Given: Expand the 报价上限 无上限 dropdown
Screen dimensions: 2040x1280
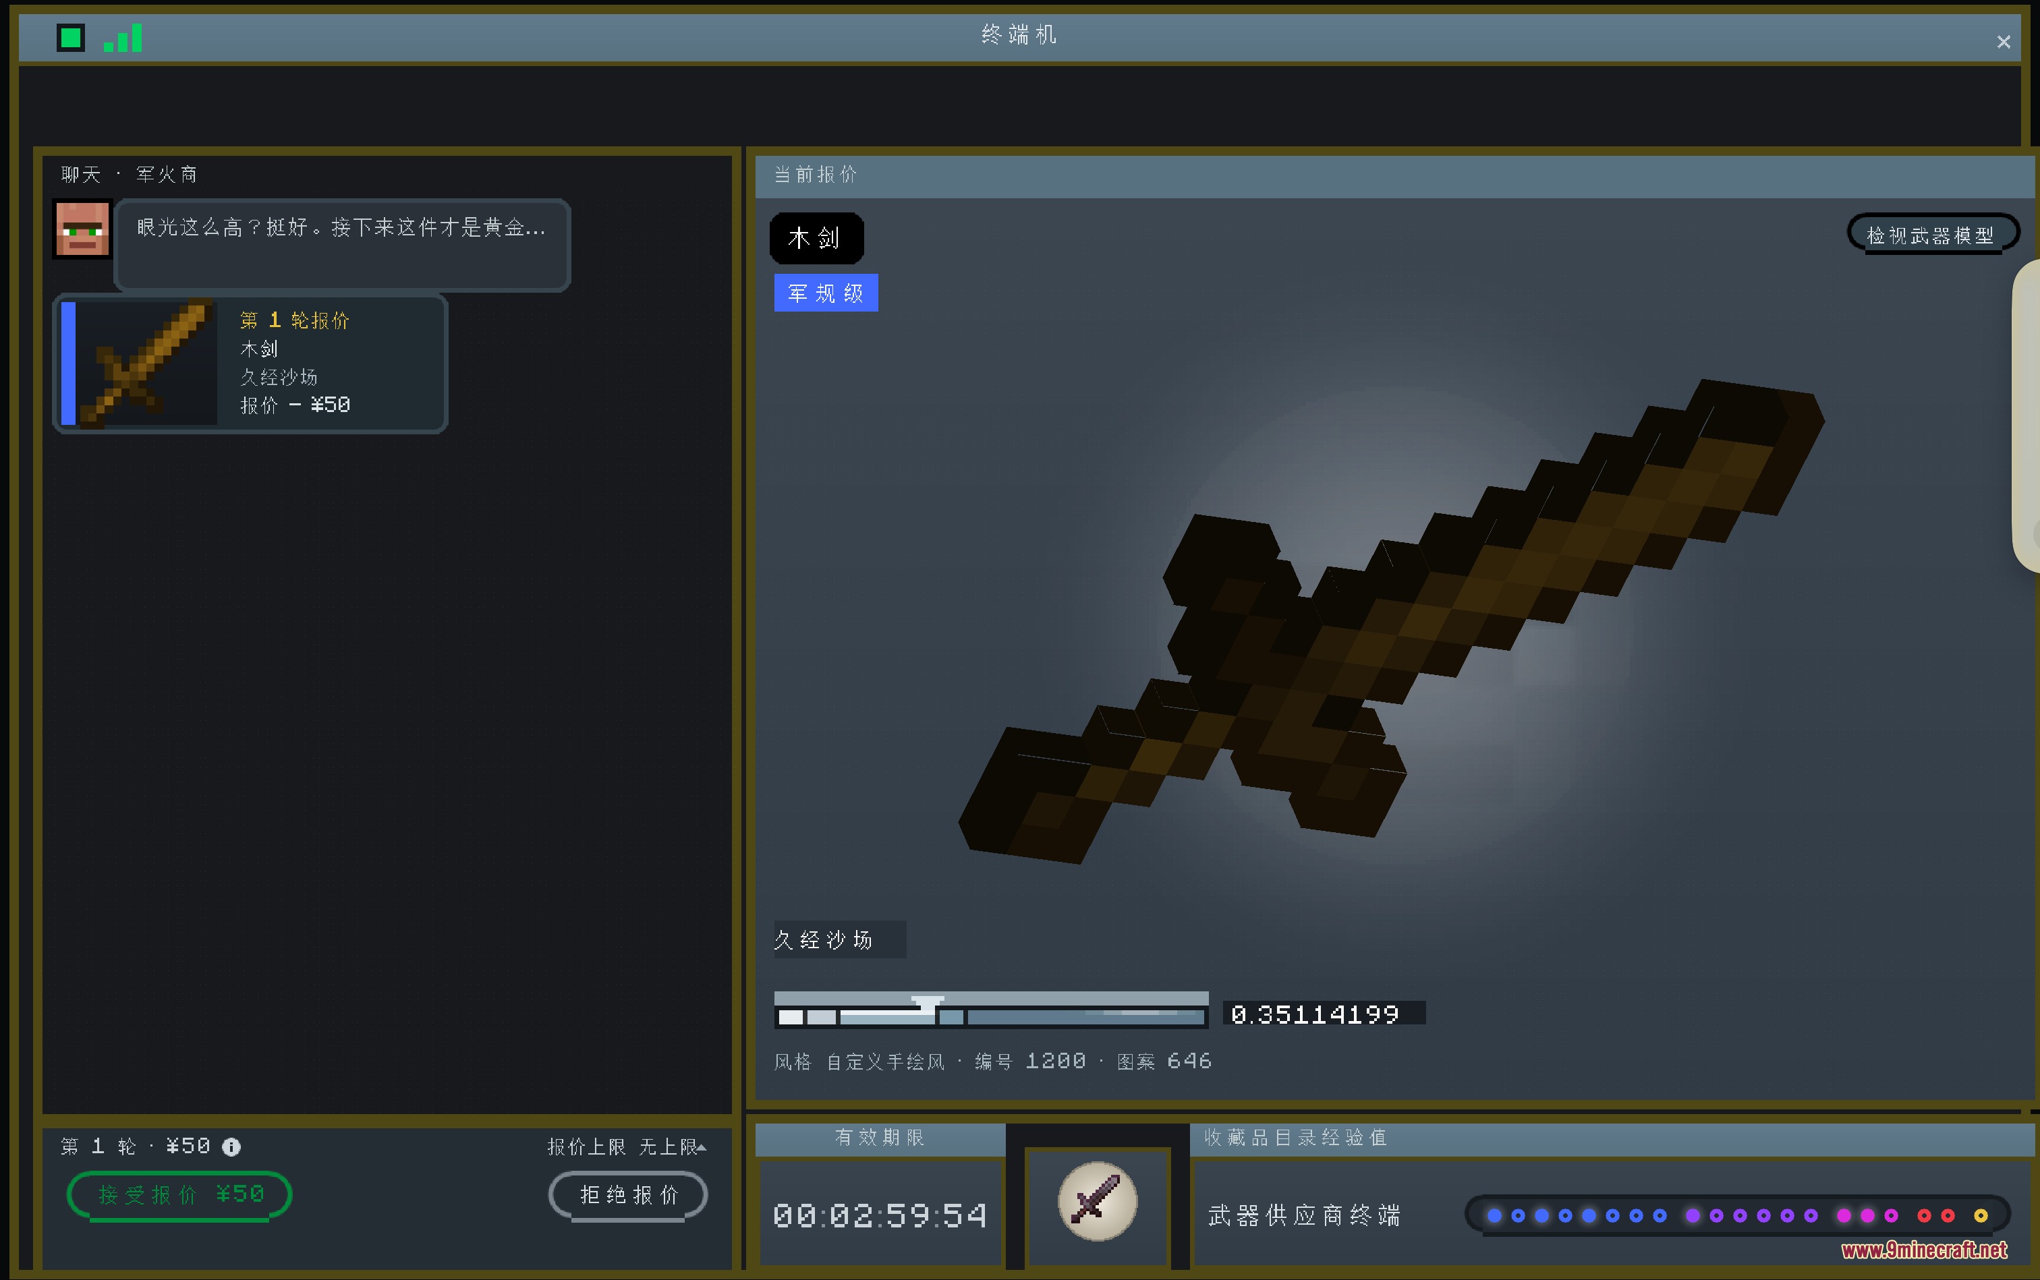Looking at the screenshot, I should (x=627, y=1147).
